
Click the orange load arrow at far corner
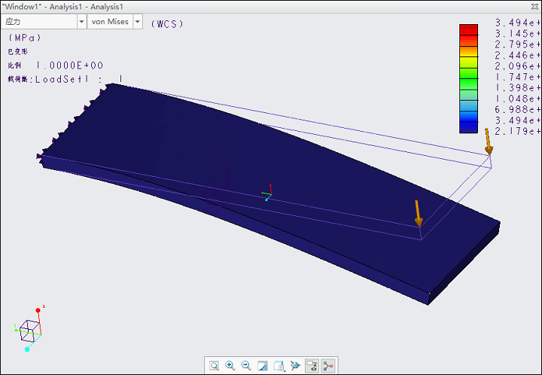click(488, 142)
